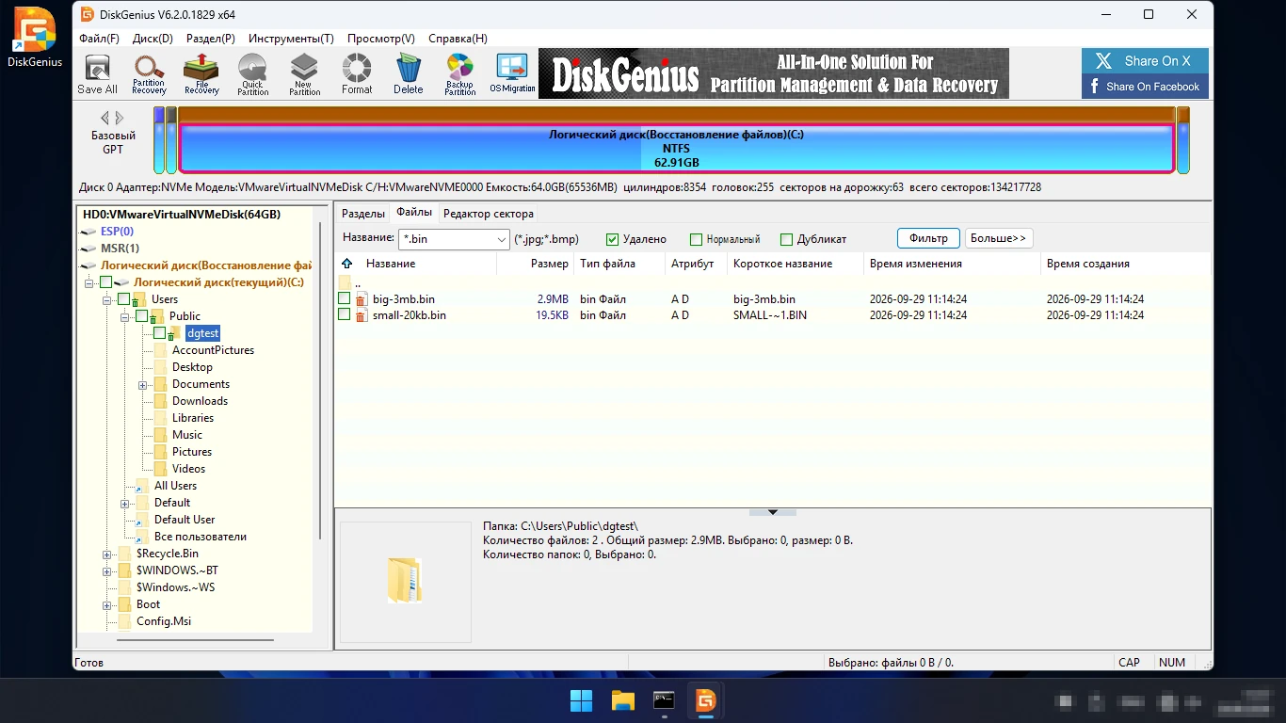Launch the OS Migration tool

pos(512,73)
